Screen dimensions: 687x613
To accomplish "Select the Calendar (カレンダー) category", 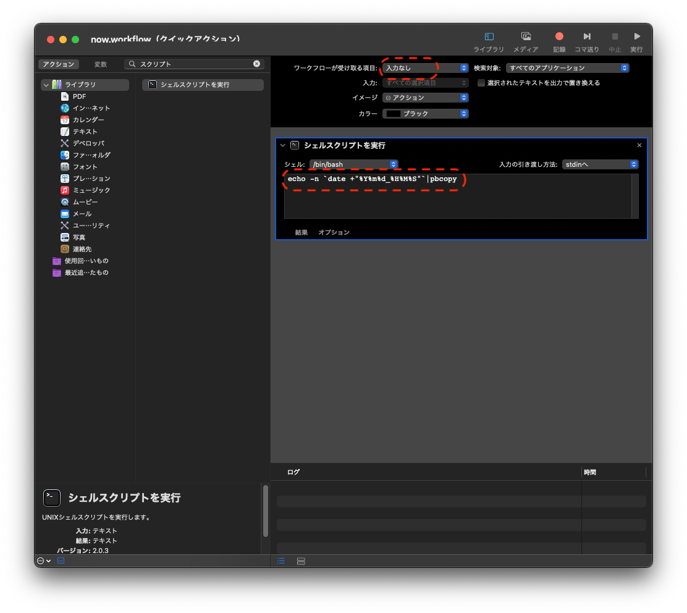I will coord(82,120).
